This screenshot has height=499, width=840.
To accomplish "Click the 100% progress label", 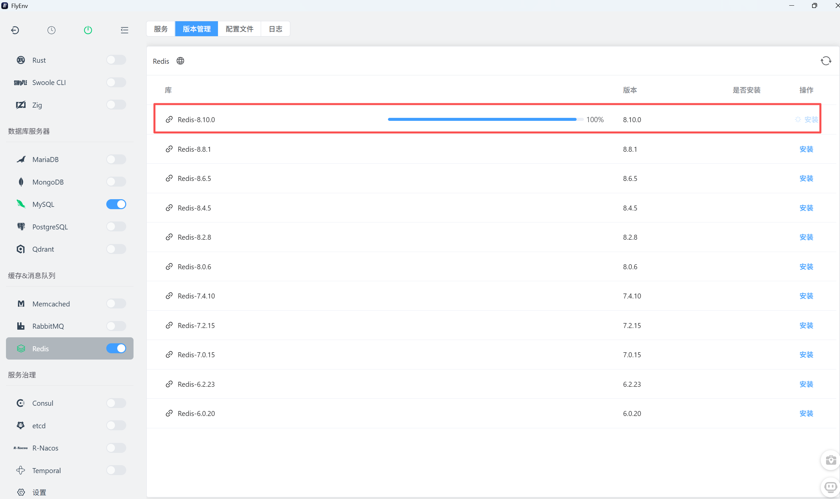I will [x=595, y=120].
